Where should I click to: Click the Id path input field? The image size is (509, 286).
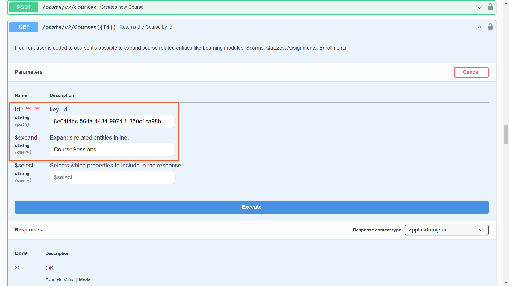112,122
